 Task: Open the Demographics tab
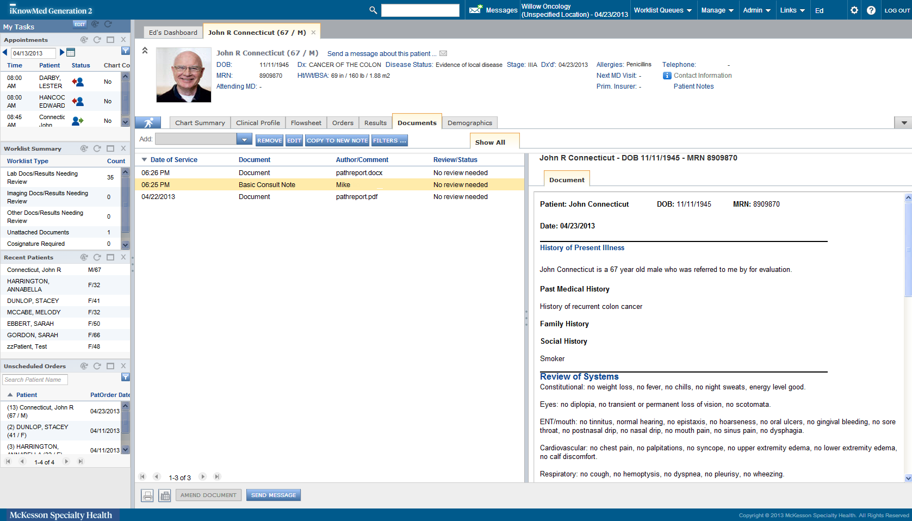(470, 122)
